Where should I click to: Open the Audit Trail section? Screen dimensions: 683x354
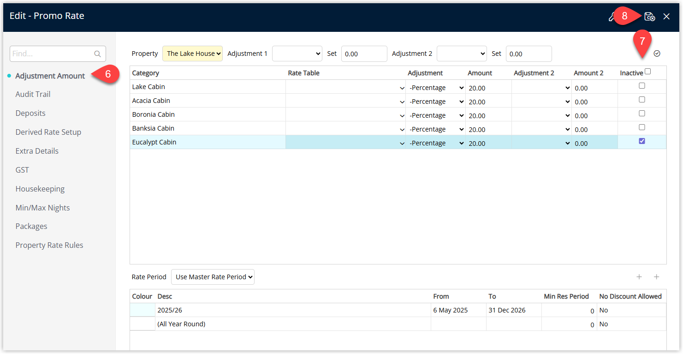(33, 94)
